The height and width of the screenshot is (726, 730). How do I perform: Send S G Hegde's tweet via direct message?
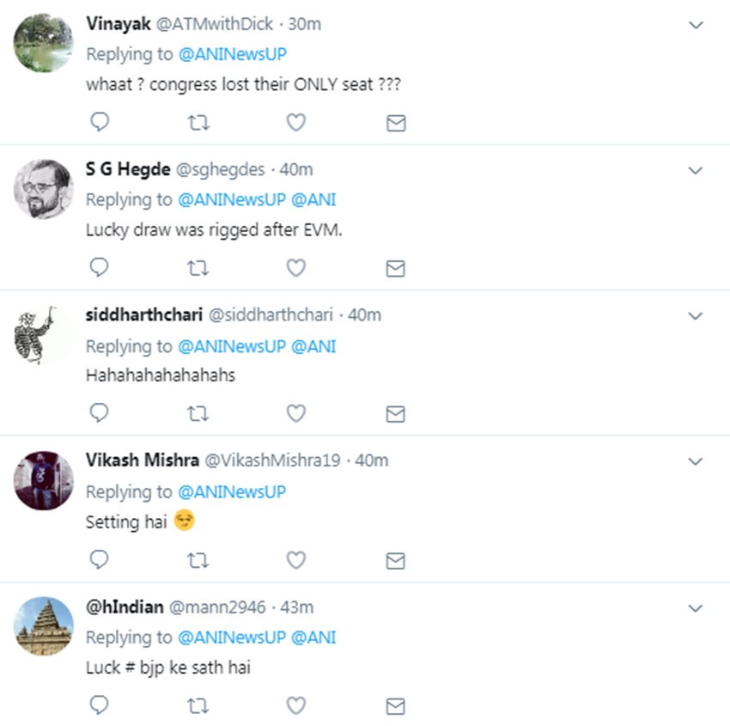(395, 269)
